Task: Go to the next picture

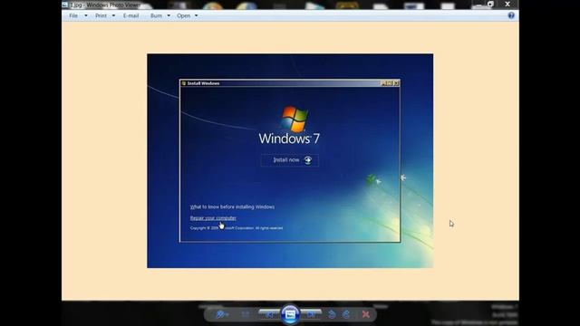Action: [311, 314]
